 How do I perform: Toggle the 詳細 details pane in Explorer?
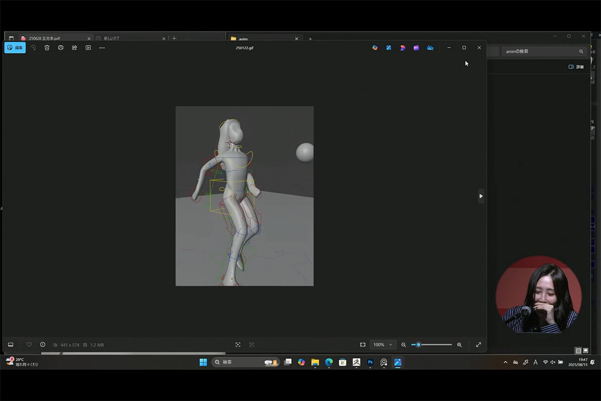575,66
